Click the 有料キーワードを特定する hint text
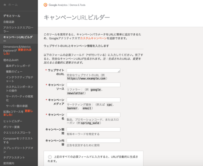The width and height of the screenshot is (203, 166). (83, 134)
